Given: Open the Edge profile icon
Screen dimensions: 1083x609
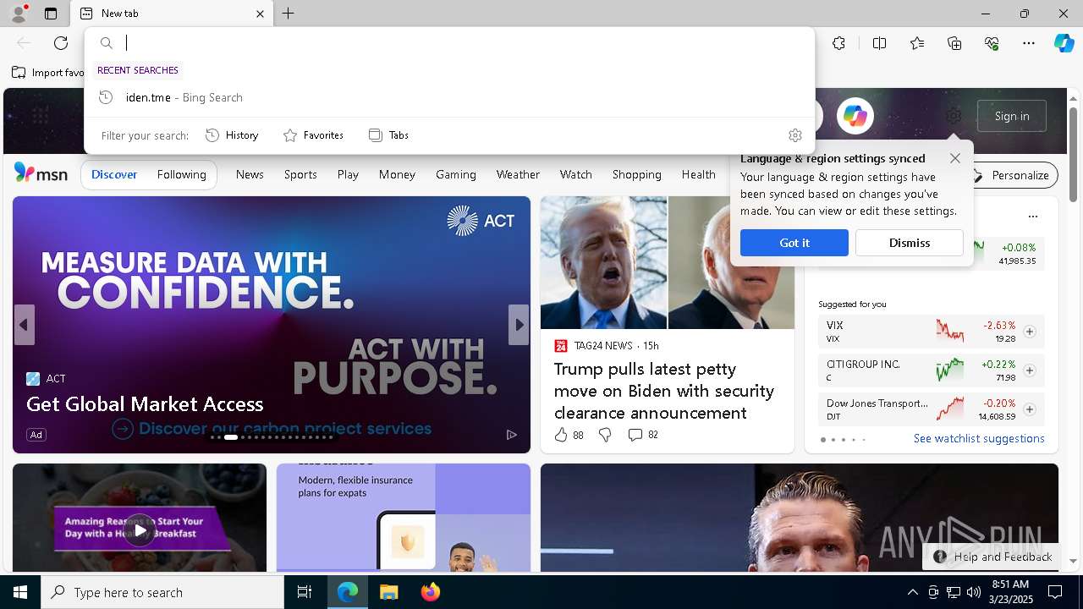Looking at the screenshot, I should click(18, 14).
